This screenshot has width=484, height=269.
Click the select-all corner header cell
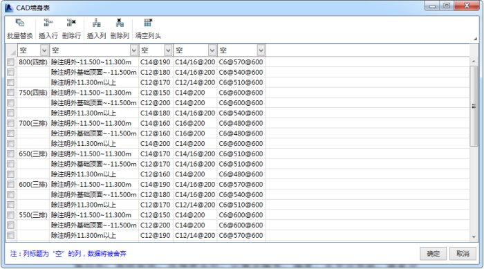(12, 50)
